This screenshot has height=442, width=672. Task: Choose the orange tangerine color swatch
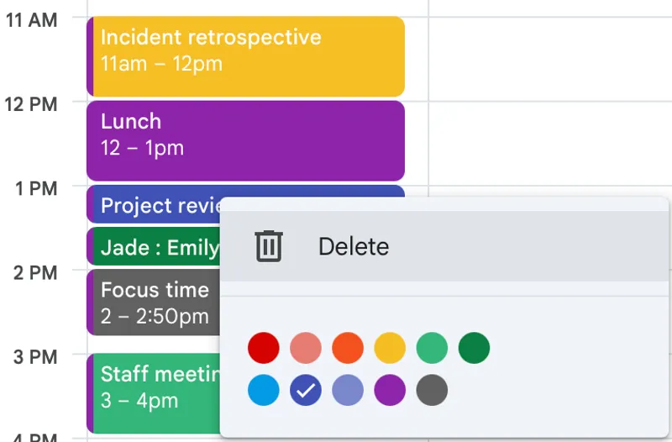(348, 348)
